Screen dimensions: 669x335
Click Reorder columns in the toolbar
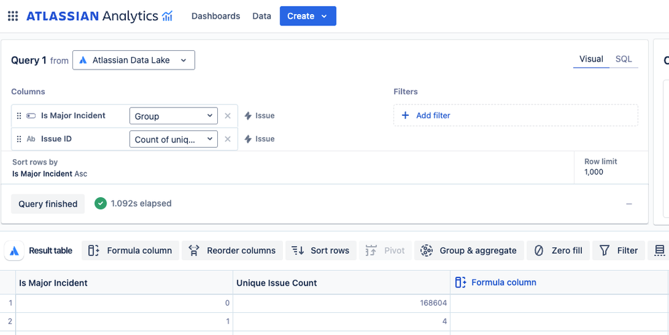(x=232, y=251)
